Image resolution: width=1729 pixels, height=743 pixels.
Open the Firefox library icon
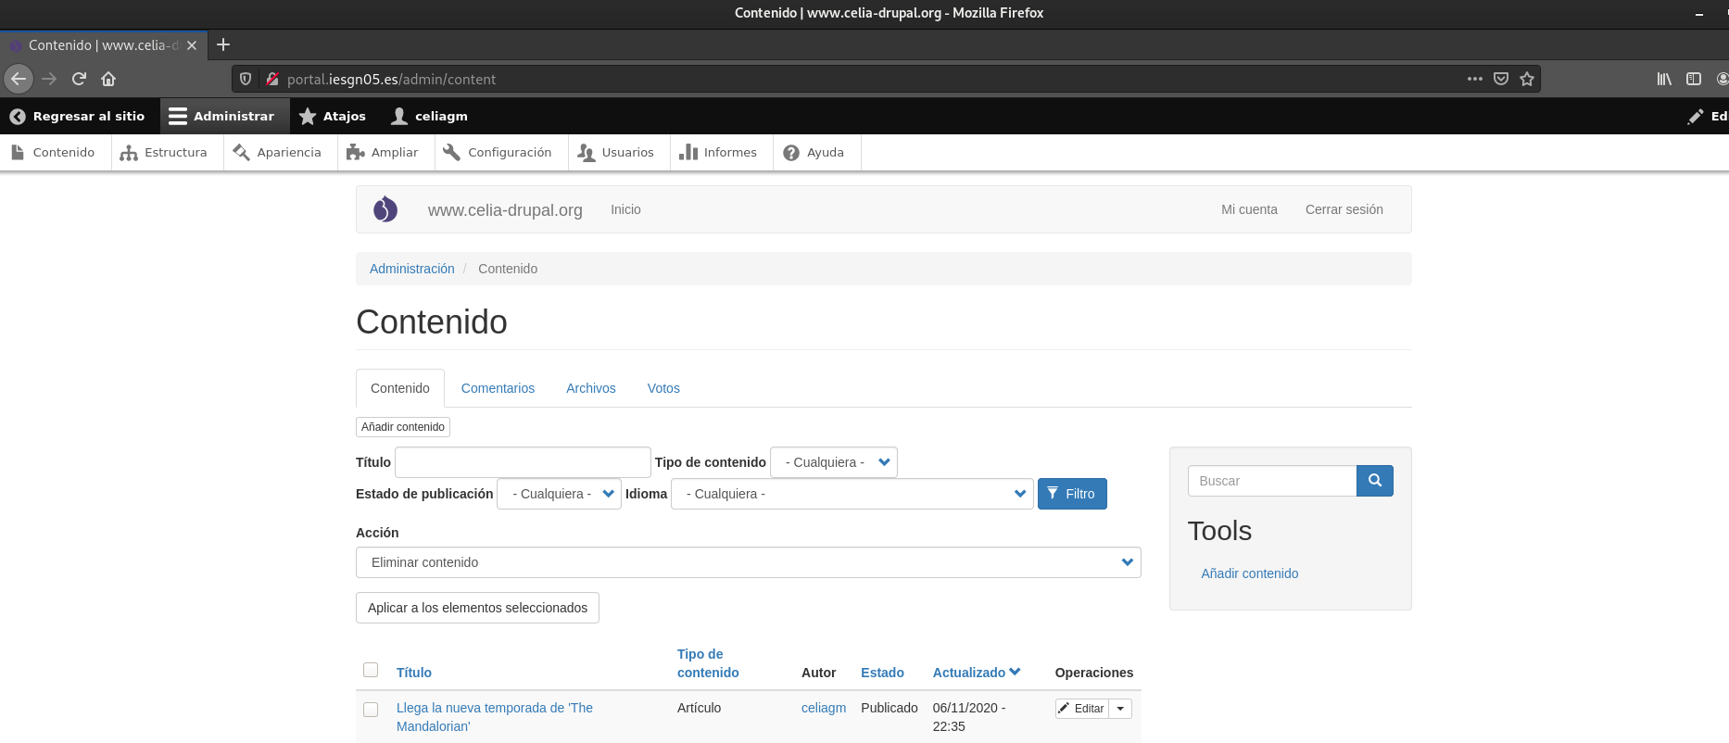(1664, 79)
